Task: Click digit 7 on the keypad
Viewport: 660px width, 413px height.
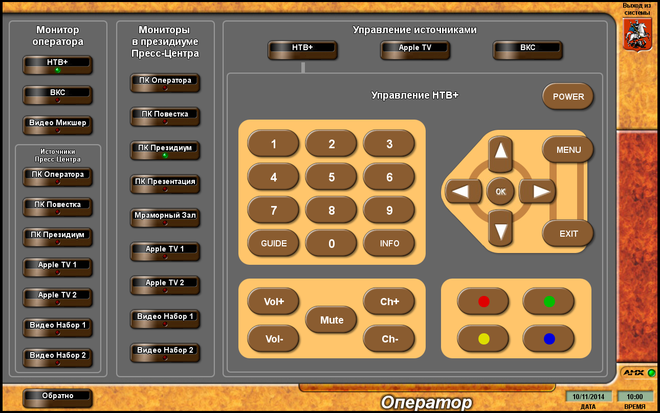Action: pyautogui.click(x=273, y=210)
